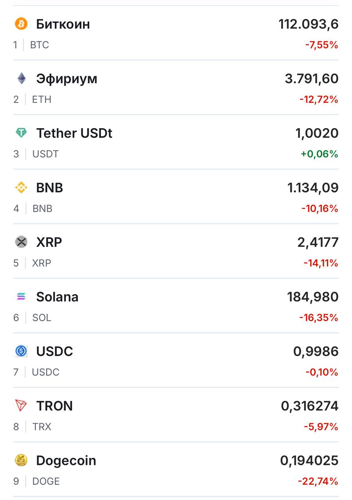Tap the USDC -0,10% change value
The image size is (352, 500).
[x=321, y=373]
